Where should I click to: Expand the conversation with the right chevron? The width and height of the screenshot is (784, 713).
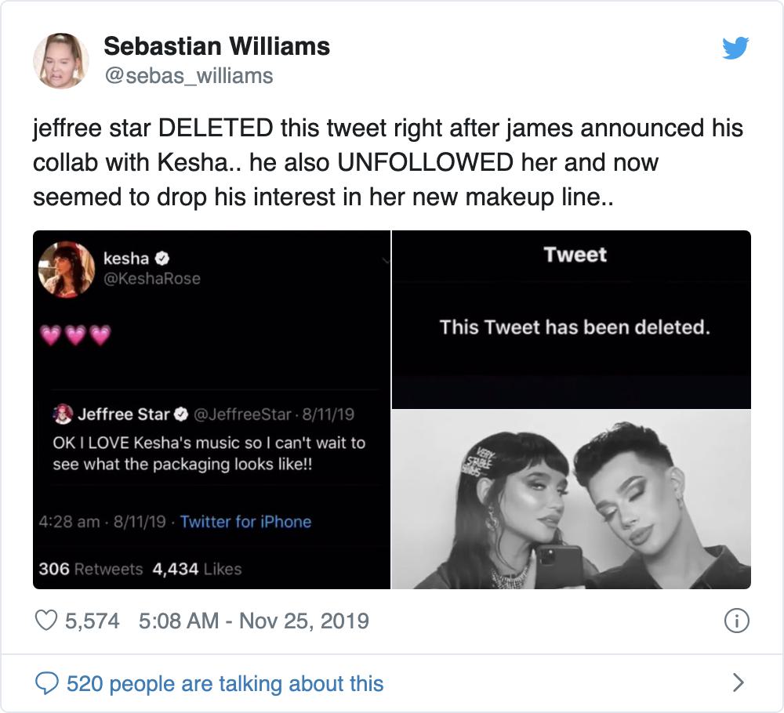click(x=737, y=683)
